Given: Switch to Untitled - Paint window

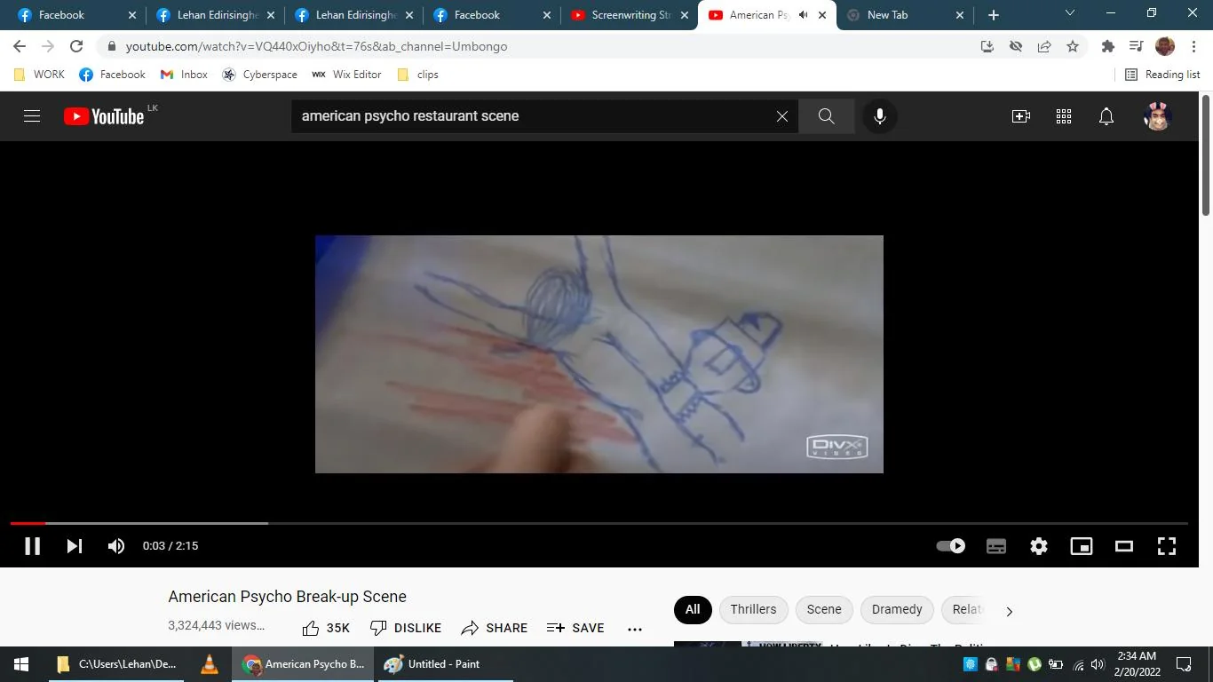Looking at the screenshot, I should (444, 664).
